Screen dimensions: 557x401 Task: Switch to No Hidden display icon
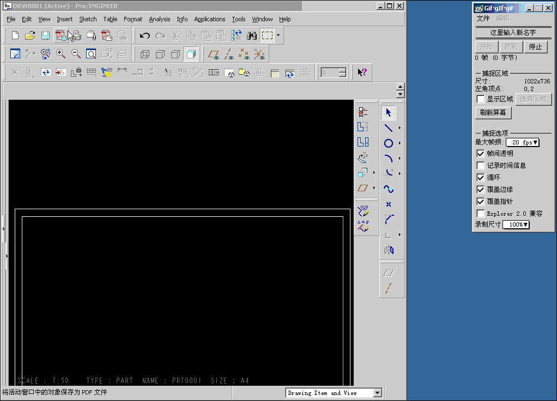pyautogui.click(x=175, y=54)
